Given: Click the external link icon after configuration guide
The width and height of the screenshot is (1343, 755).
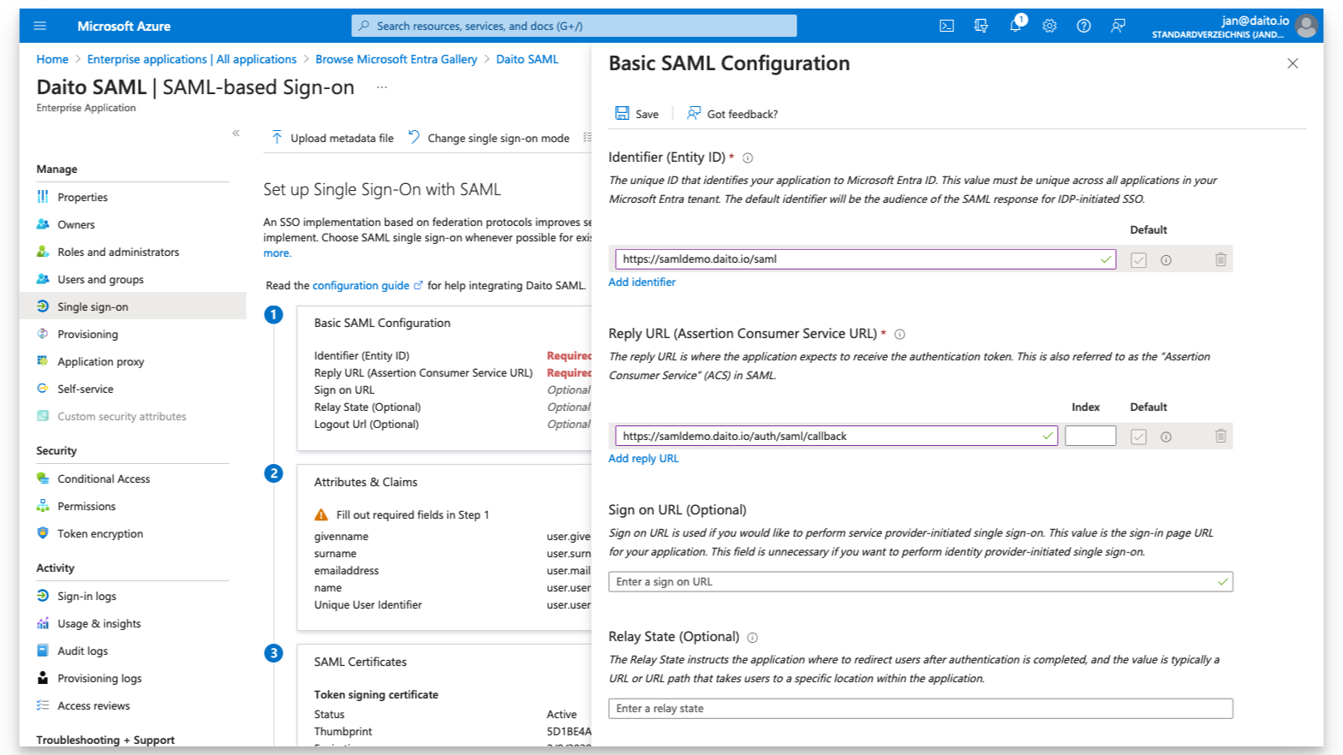Looking at the screenshot, I should [x=418, y=286].
